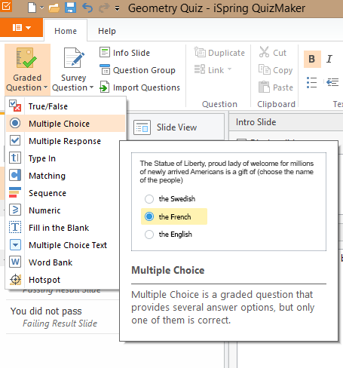Choose the Hotspot target icon
343x368 pixels.
coord(15,279)
